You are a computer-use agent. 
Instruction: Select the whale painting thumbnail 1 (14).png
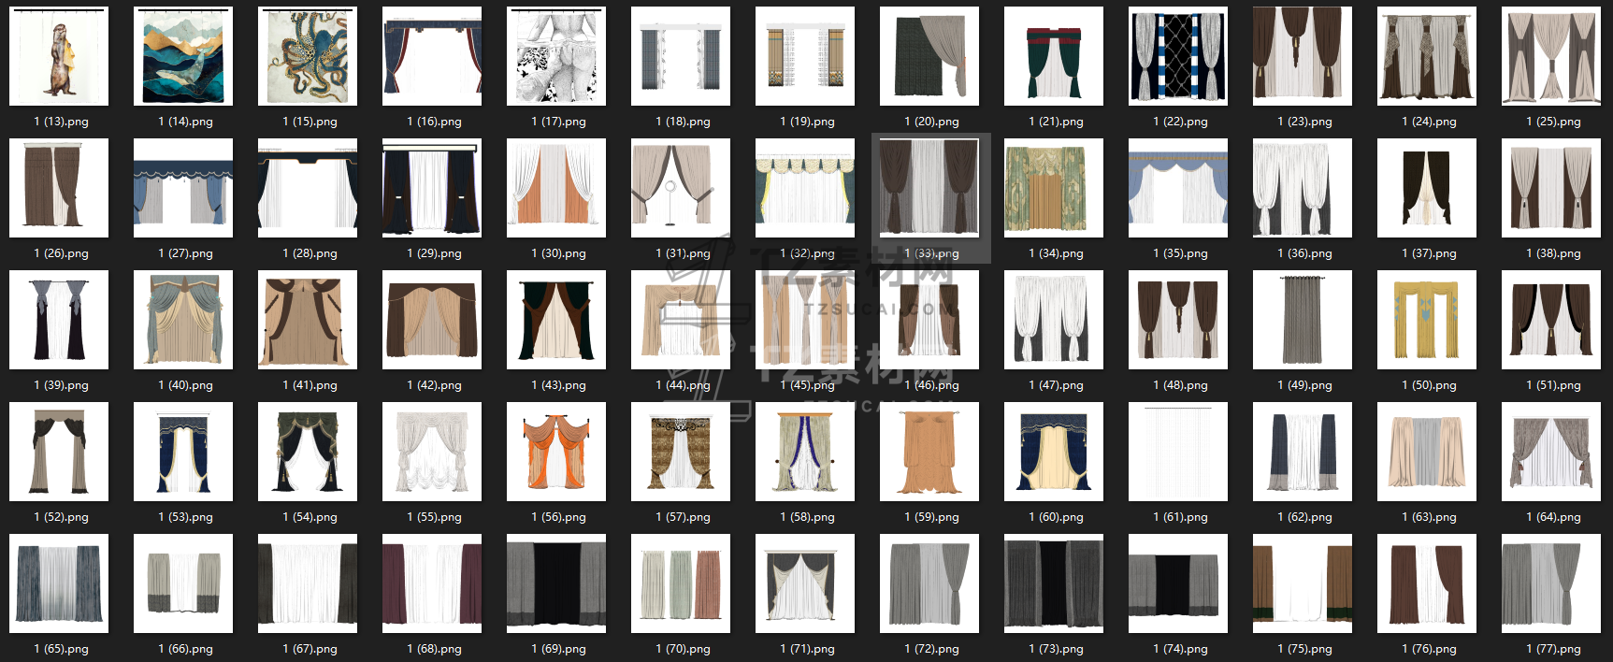coord(183,56)
